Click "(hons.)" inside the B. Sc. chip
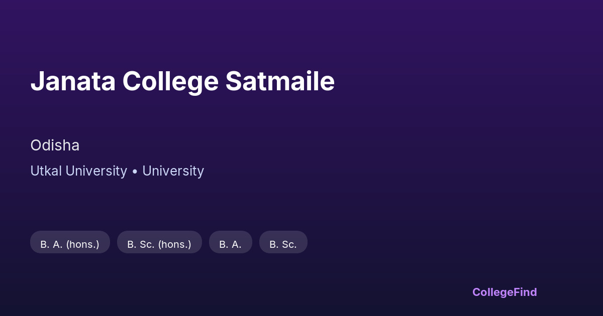The width and height of the screenshot is (603, 316). point(174,244)
